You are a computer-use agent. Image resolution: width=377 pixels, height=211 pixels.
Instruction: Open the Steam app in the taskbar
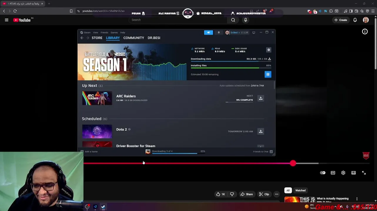[103, 207]
